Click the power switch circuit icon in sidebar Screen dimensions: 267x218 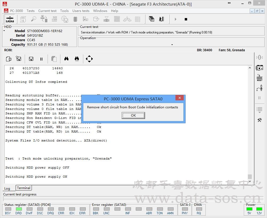pos(260,88)
